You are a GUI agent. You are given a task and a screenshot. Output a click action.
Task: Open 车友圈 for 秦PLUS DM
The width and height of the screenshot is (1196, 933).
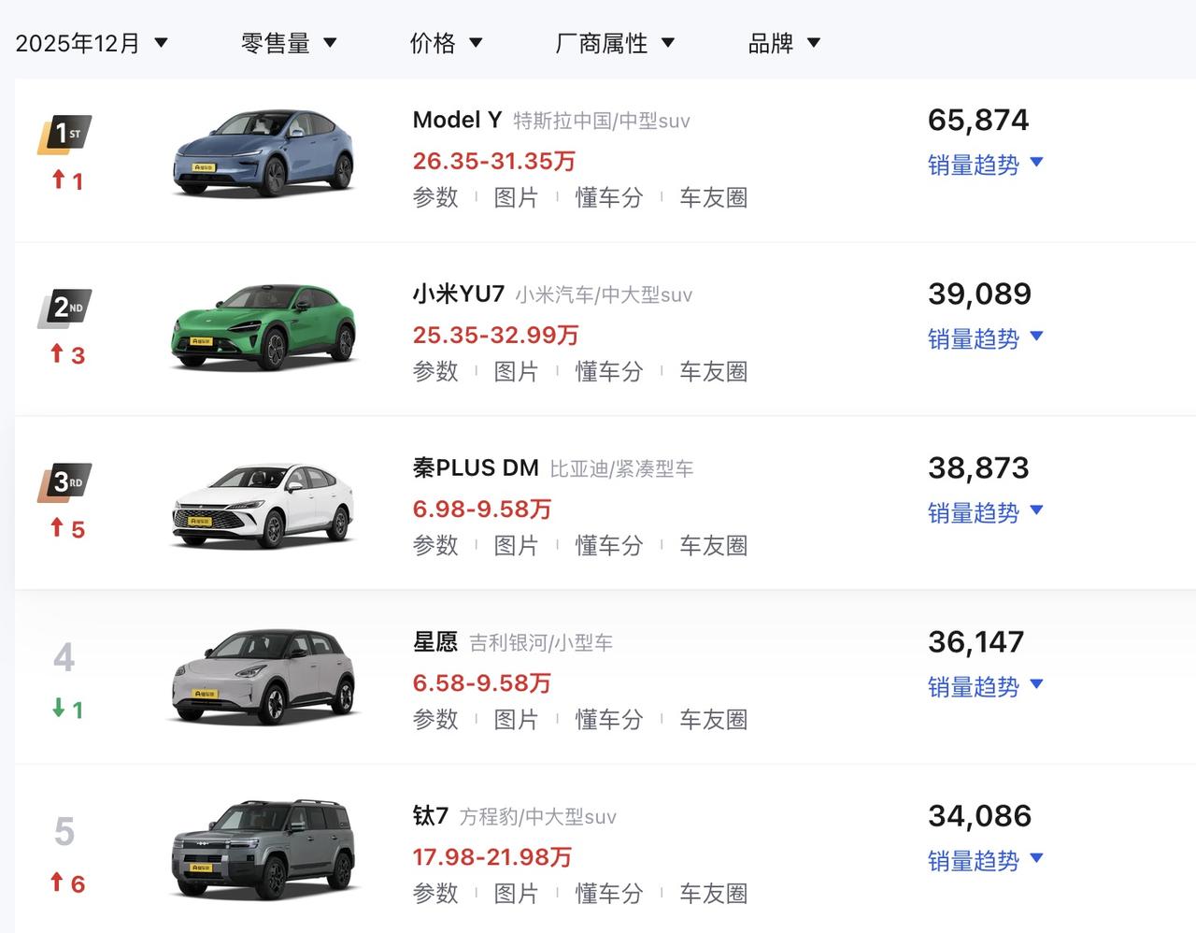pyautogui.click(x=713, y=545)
